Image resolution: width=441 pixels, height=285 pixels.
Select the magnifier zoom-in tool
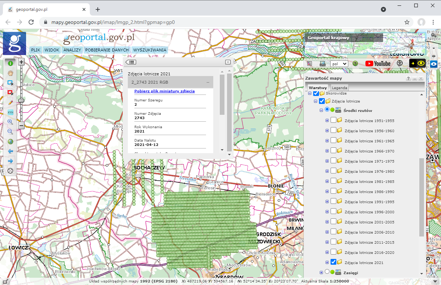pyautogui.click(x=10, y=122)
